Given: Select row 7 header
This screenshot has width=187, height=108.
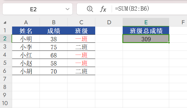Looking at the screenshot, I should 6,79.
